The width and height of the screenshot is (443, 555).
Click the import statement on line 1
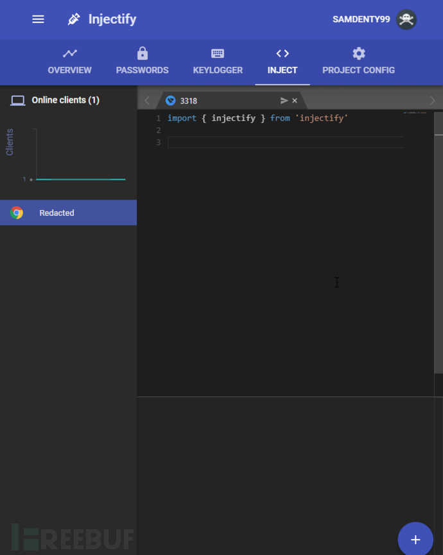pyautogui.click(x=257, y=118)
